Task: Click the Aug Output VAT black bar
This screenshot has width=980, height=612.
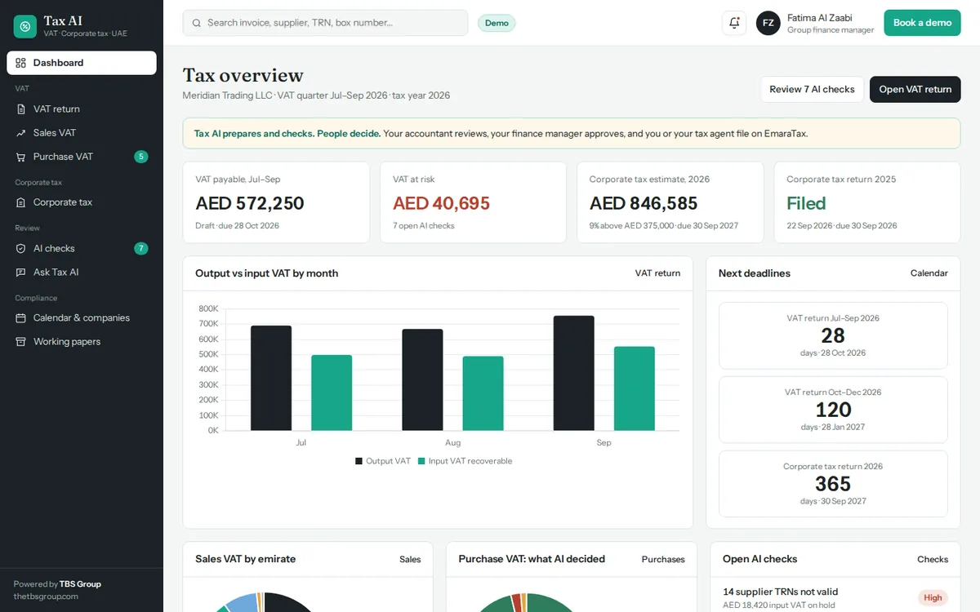Action: (422, 379)
